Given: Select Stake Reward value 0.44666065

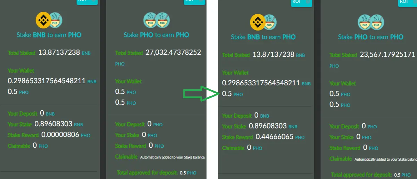Looking at the screenshot, I should coord(275,137).
